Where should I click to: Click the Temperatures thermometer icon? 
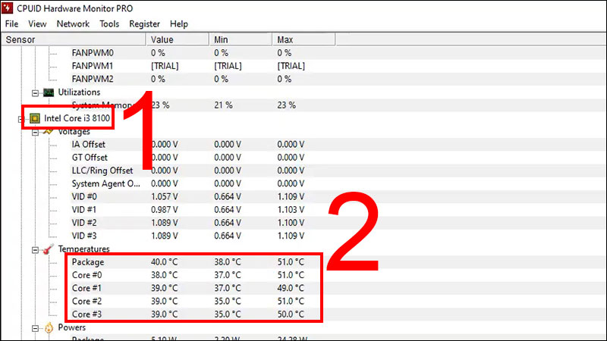pyautogui.click(x=49, y=249)
